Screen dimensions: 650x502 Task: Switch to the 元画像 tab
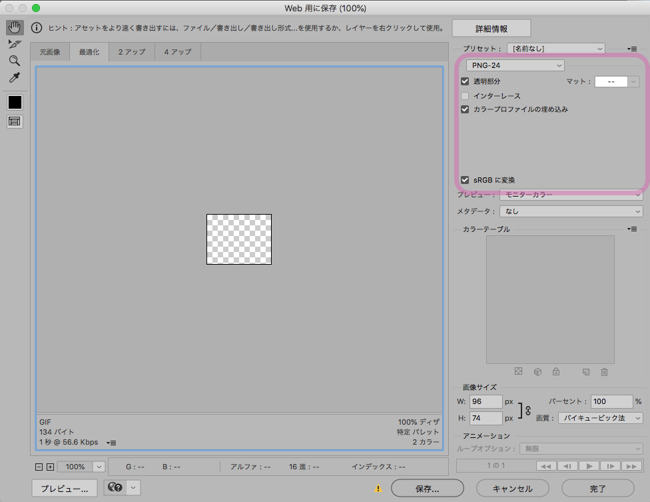pos(50,52)
